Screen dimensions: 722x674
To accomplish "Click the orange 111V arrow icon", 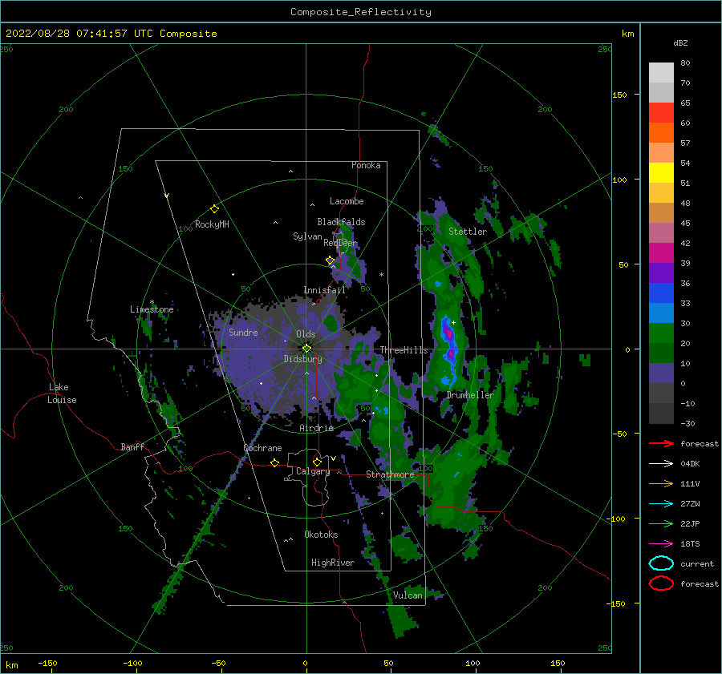I will coord(661,483).
